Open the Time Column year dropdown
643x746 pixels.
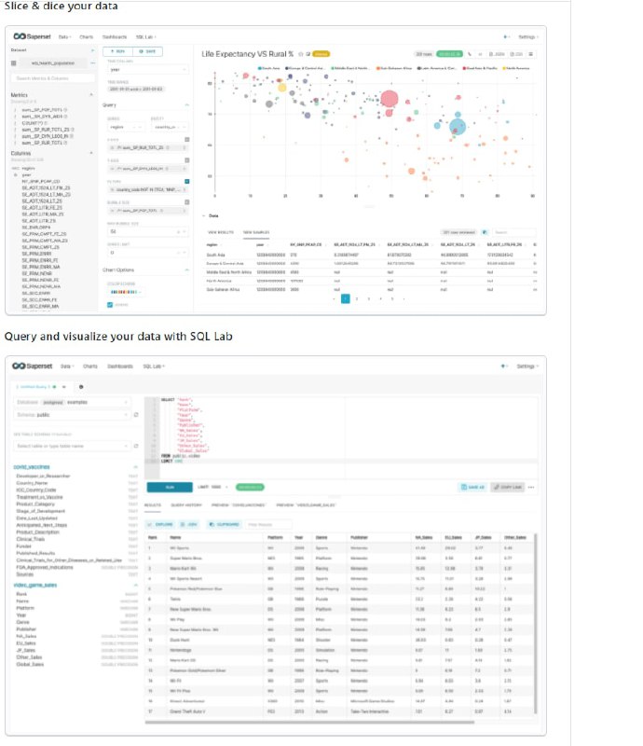click(147, 69)
